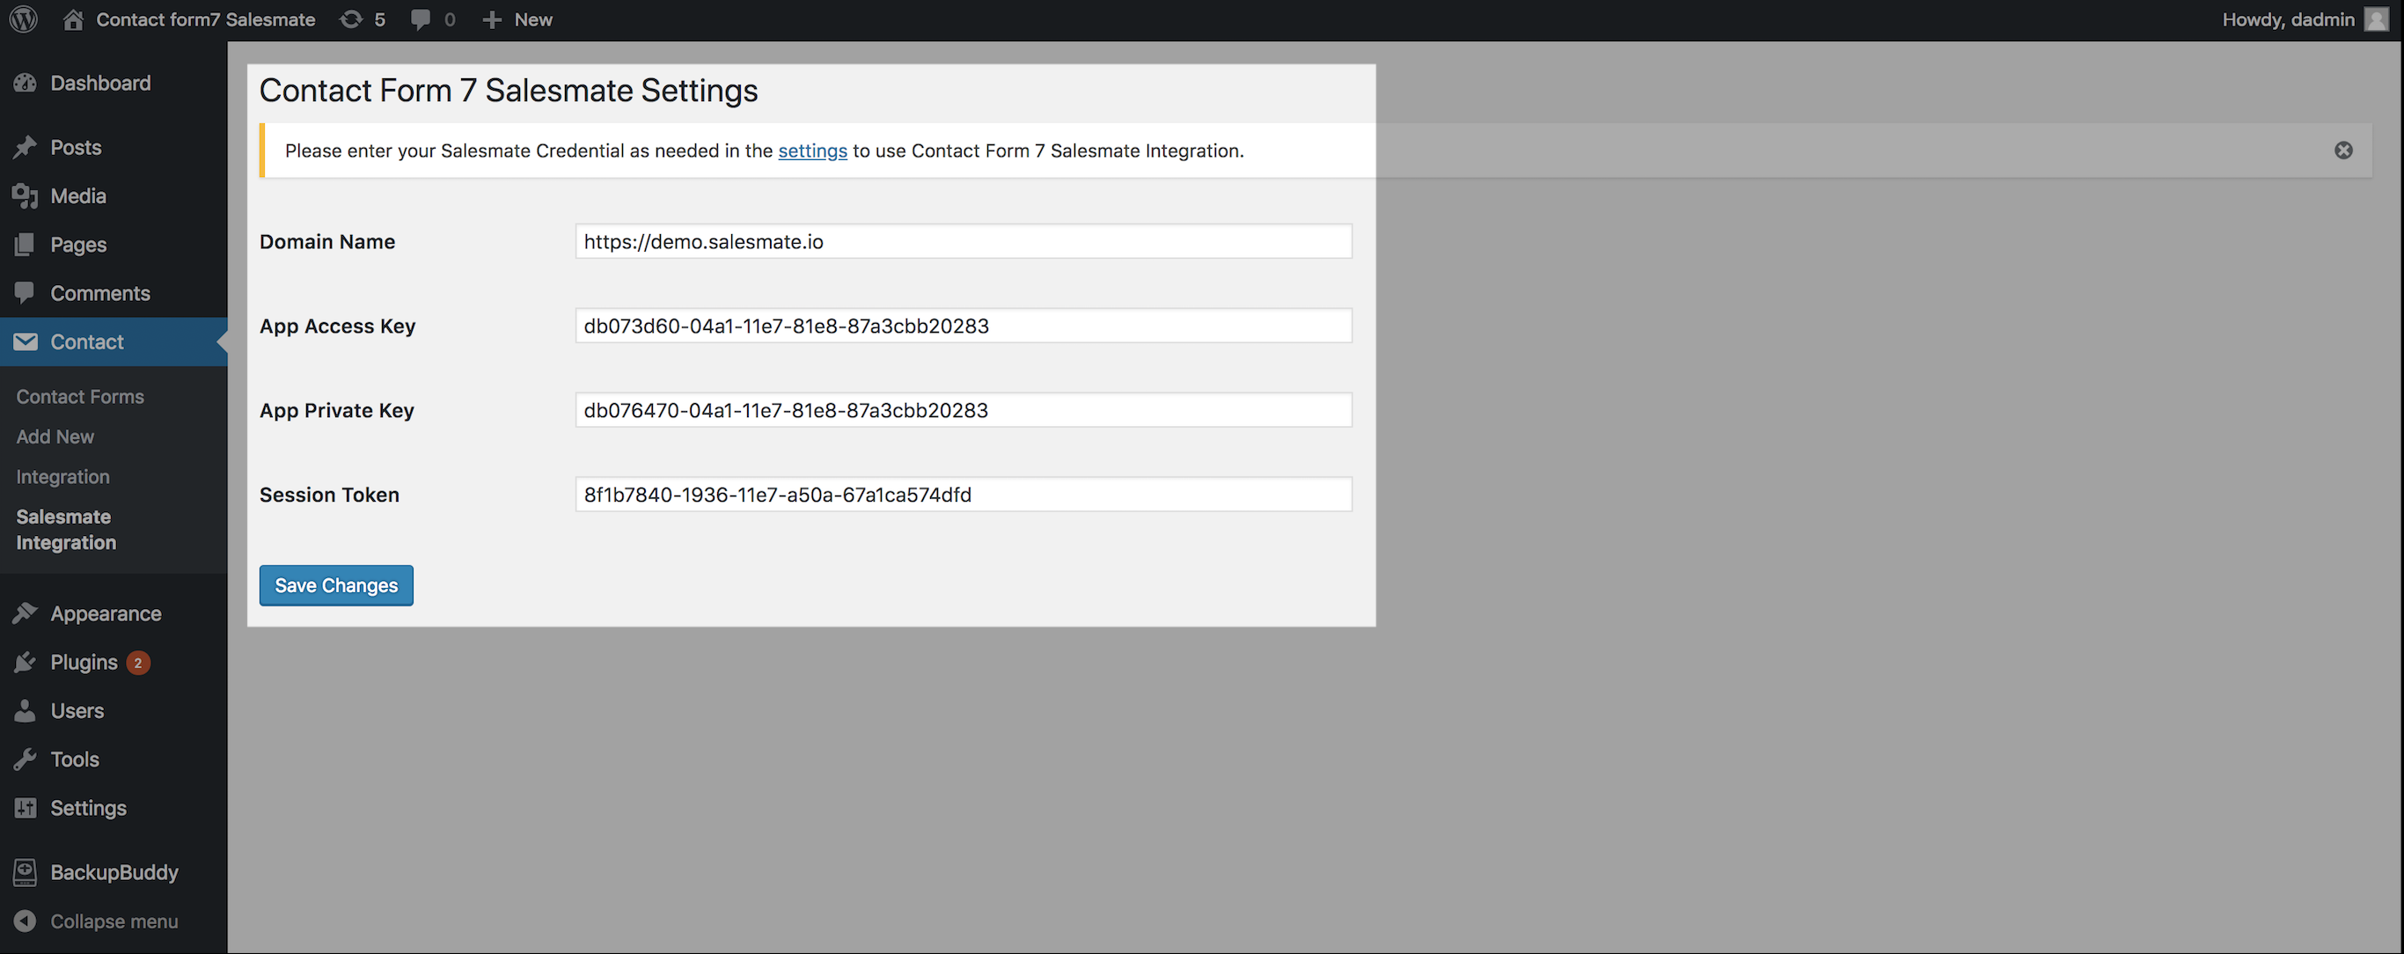The width and height of the screenshot is (2404, 954).
Task: Click updates count 5 in admin bar
Action: 380,19
